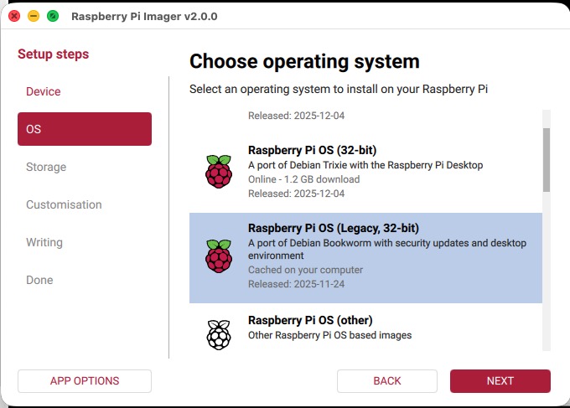Choose the Raspberry Pi OS (32-bit) title

(x=301, y=150)
